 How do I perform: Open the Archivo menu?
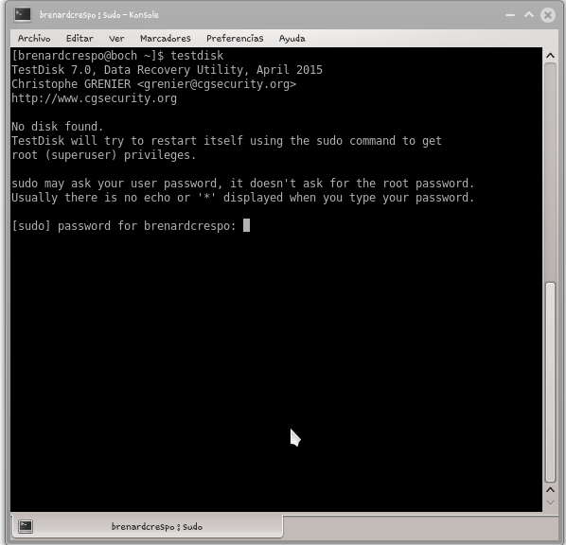click(x=34, y=38)
